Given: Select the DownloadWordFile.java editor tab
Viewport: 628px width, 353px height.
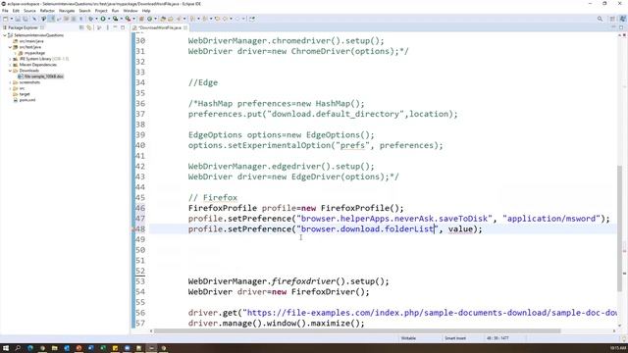Looking at the screenshot, I should pyautogui.click(x=160, y=27).
